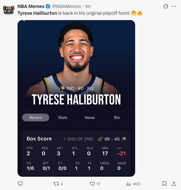Viewport: 181px width, 190px height.
Task: Click the reply speech bubble icon
Action: point(20,184)
